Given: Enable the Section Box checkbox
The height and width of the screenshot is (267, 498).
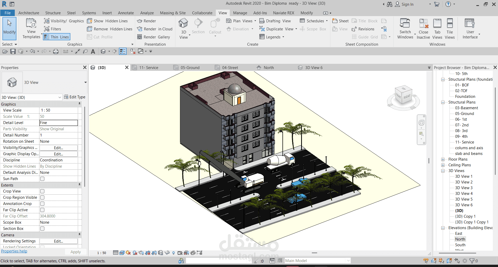Looking at the screenshot, I should pos(42,229).
